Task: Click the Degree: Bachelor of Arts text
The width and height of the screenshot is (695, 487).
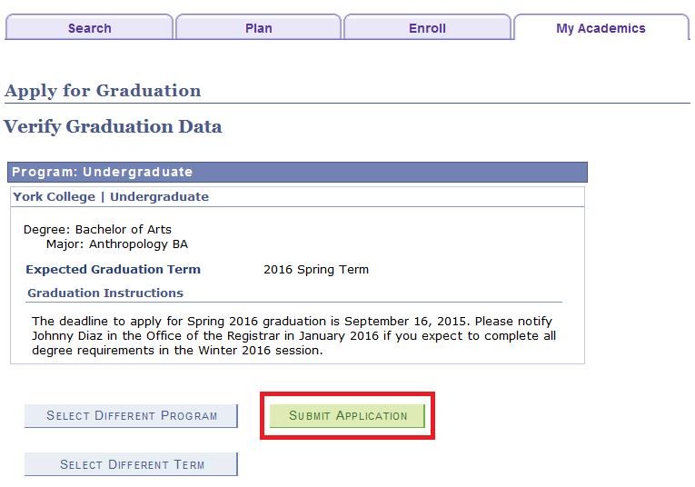Action: [97, 229]
